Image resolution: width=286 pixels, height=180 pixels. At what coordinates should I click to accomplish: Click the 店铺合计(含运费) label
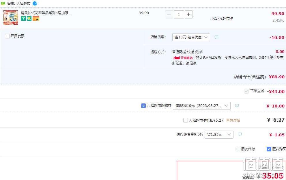coord(250,77)
